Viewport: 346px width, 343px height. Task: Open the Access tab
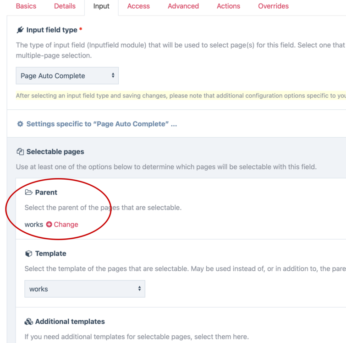138,6
